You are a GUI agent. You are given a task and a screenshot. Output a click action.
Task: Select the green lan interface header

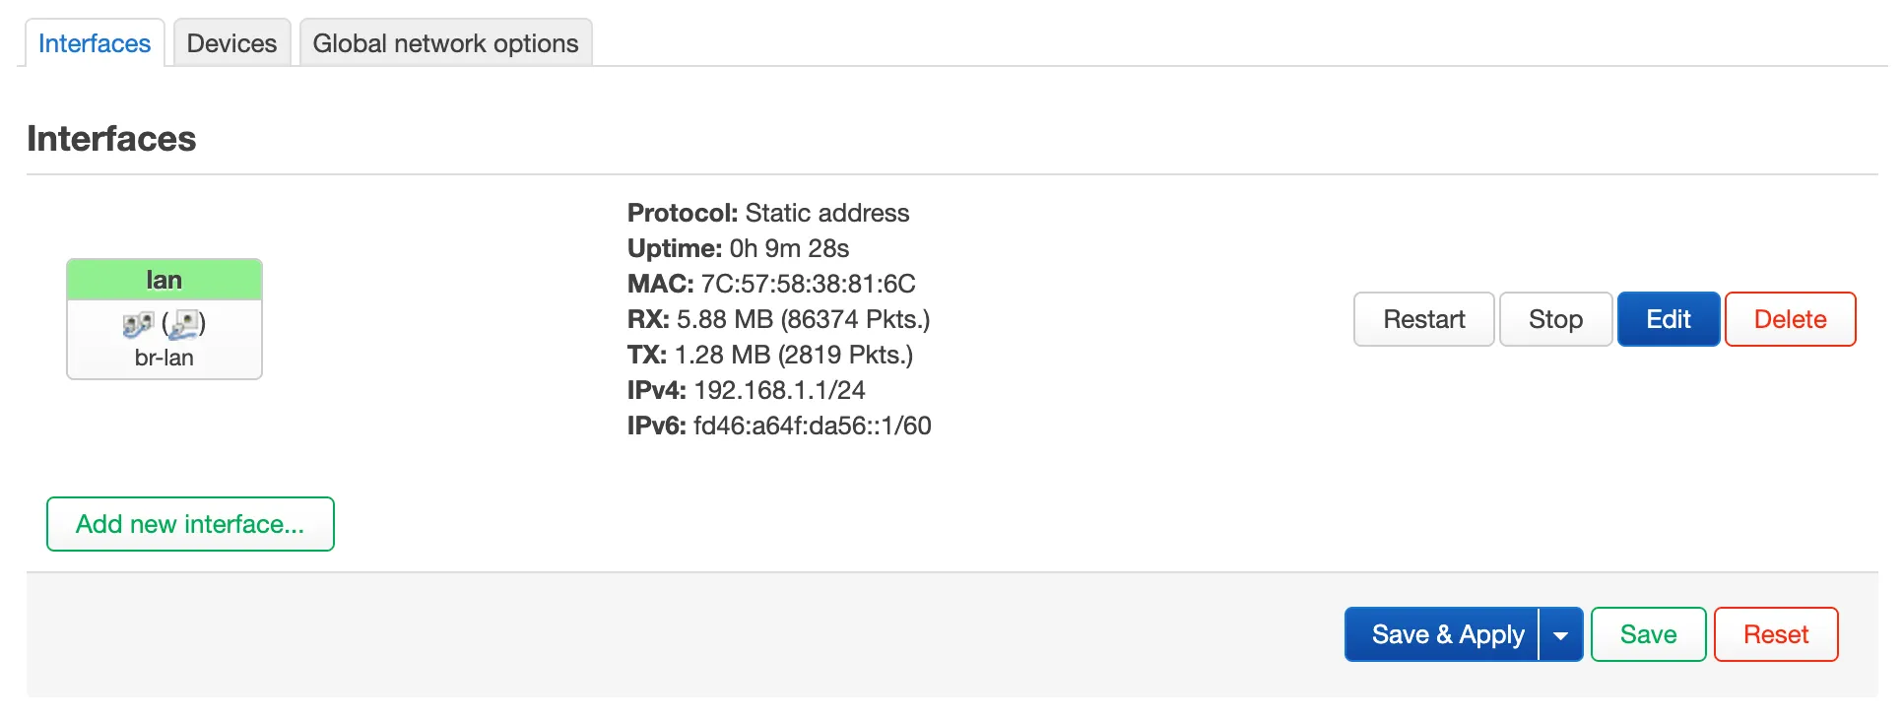[164, 281]
